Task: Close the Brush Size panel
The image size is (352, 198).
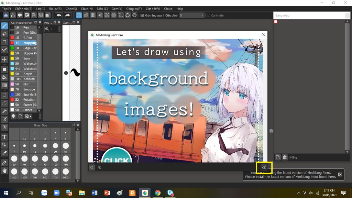Action: tap(78, 125)
